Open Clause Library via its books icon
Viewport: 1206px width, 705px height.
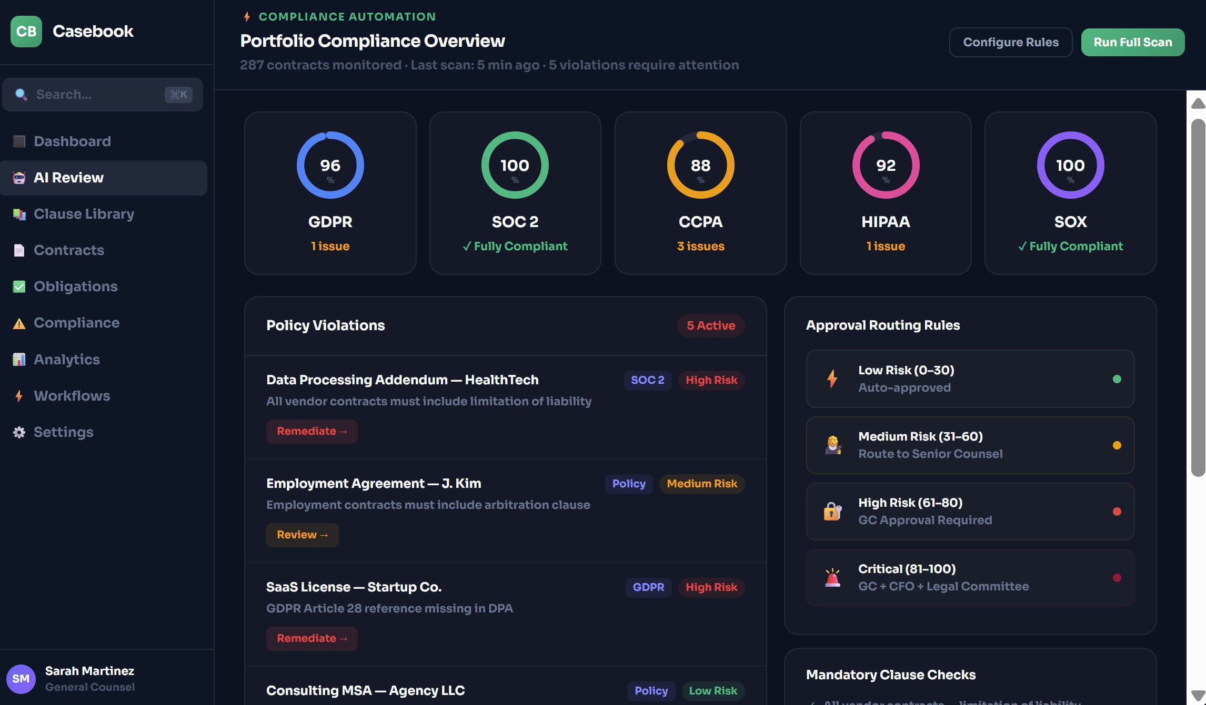coord(19,214)
